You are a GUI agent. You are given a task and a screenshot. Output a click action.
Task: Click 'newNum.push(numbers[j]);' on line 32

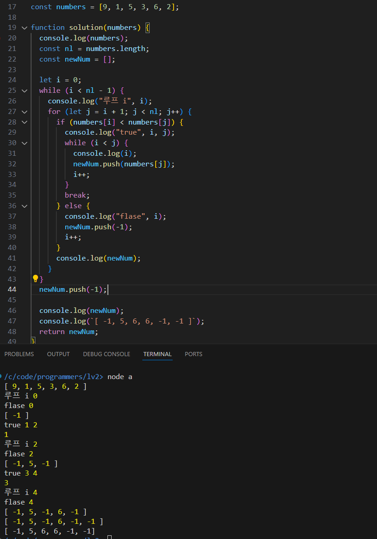coord(124,164)
